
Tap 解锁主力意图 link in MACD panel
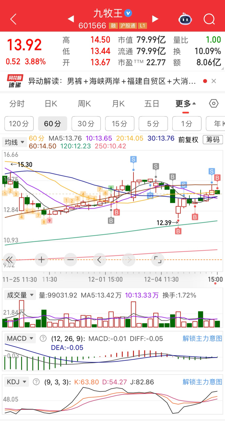[202, 338]
